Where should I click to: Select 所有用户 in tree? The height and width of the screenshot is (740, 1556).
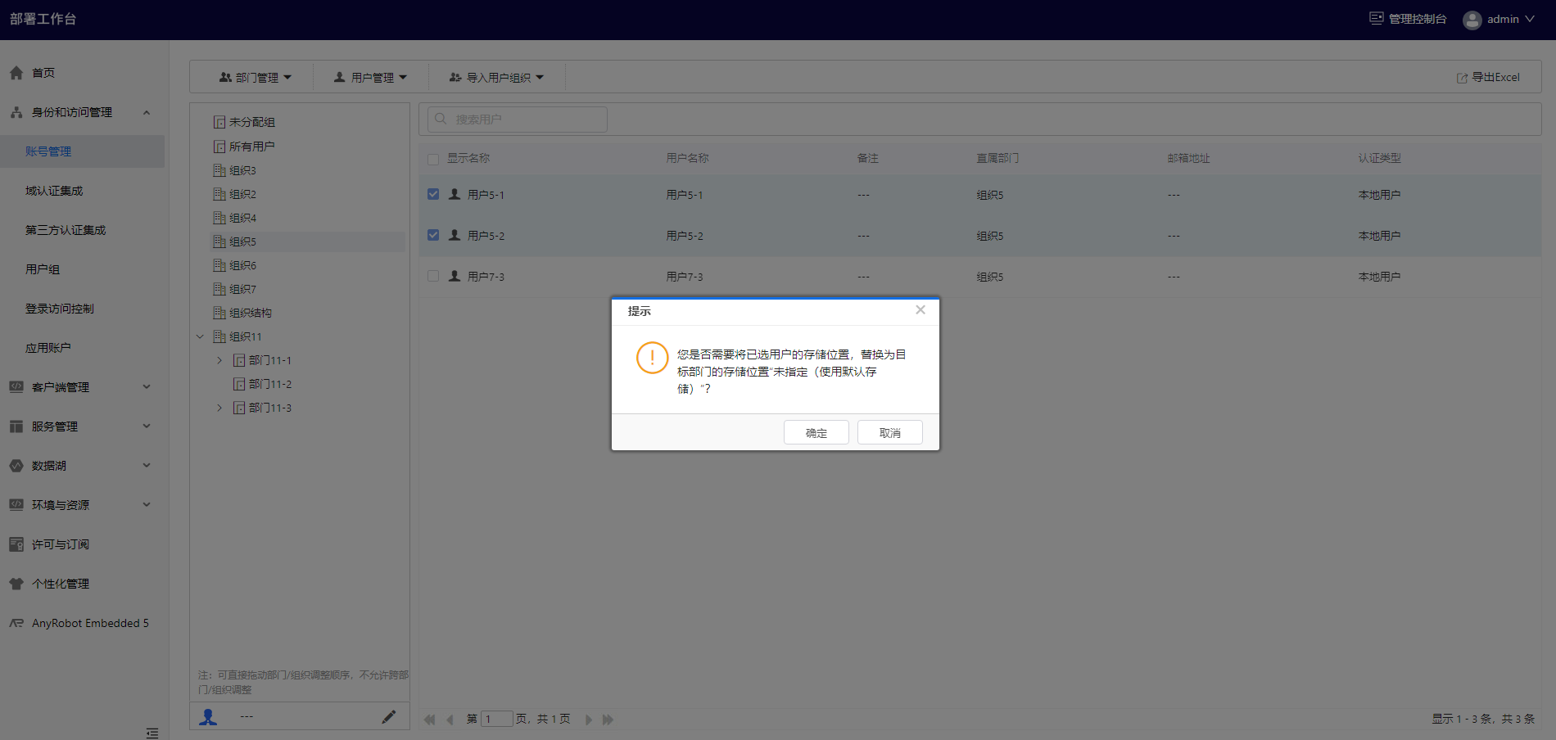tap(251, 147)
